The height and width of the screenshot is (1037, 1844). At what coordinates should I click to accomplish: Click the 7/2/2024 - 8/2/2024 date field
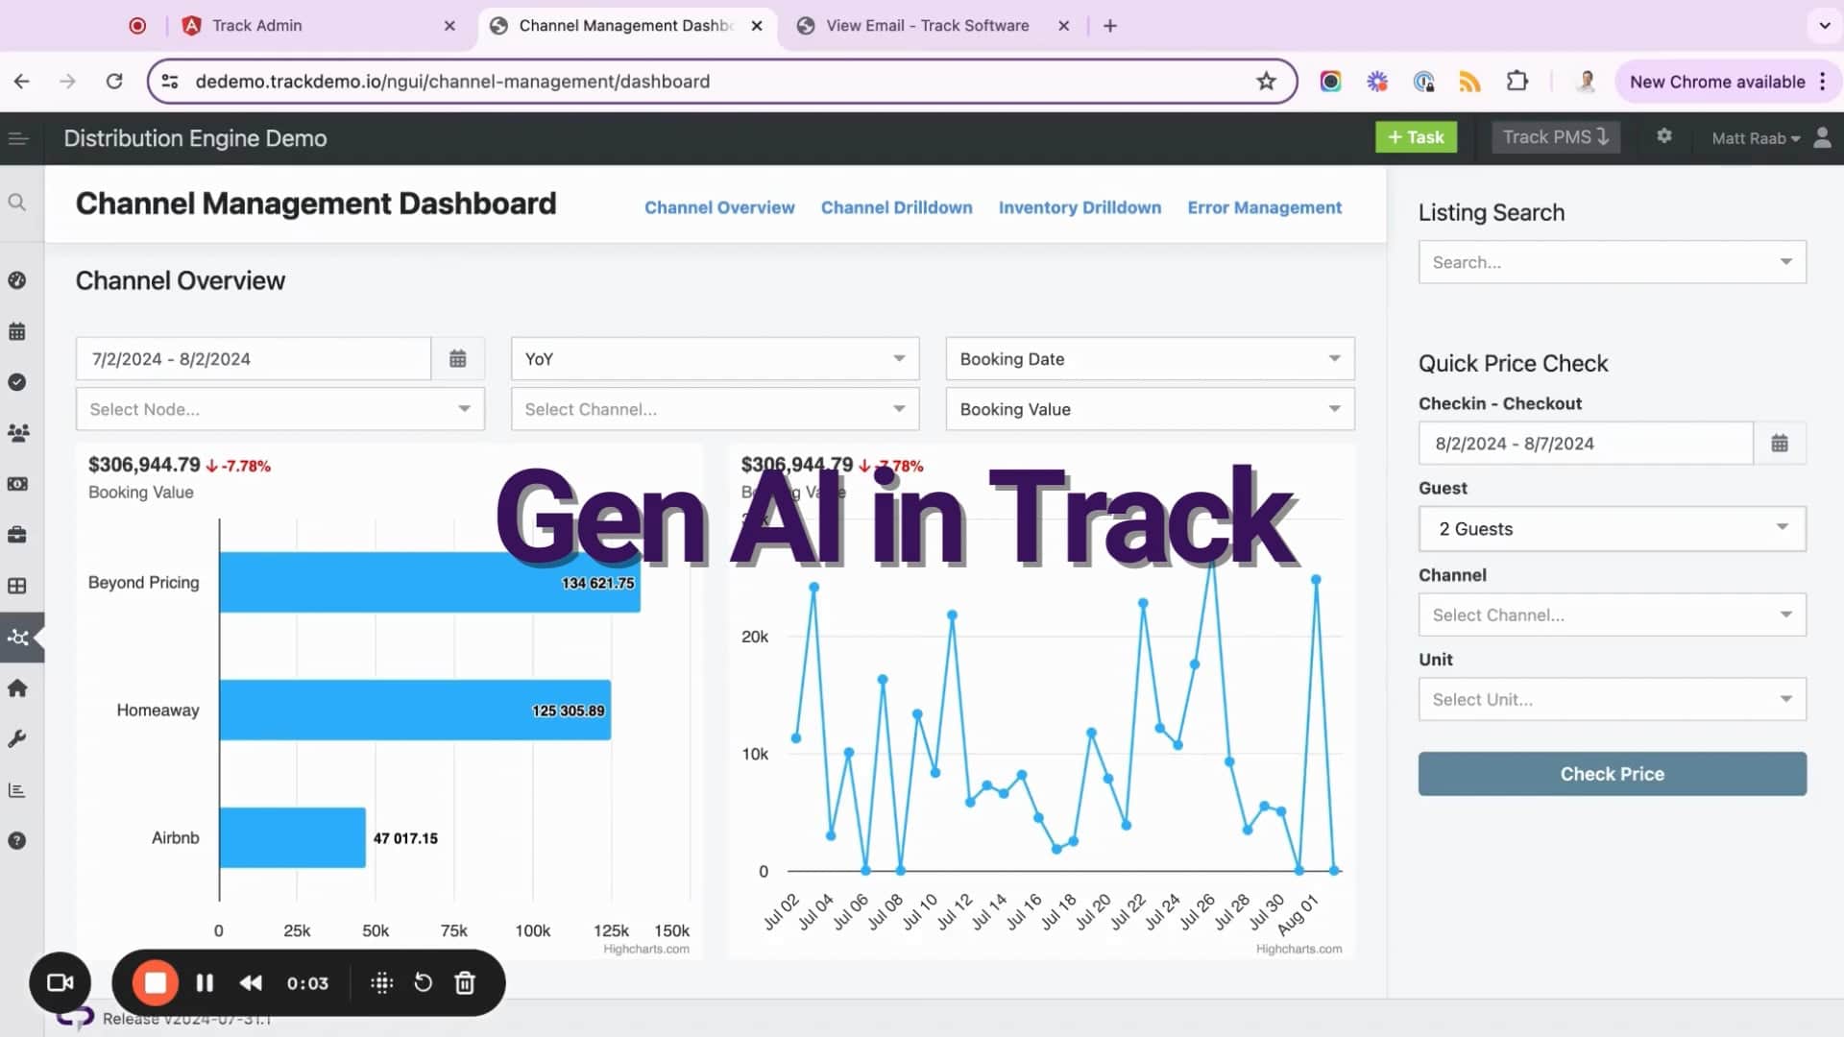254,358
